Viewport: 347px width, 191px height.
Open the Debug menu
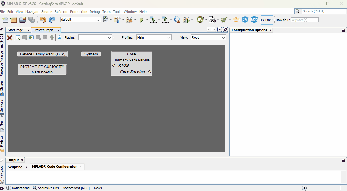(95, 11)
